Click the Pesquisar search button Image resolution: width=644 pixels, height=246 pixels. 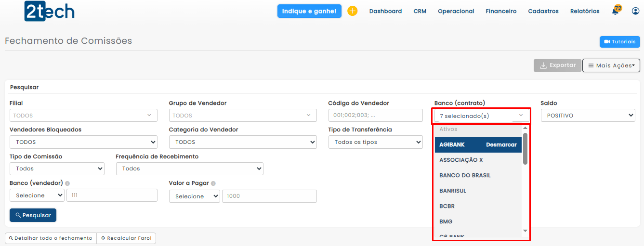tap(33, 215)
